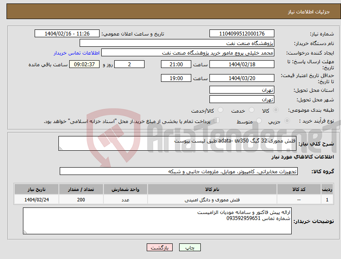Click the unit cell عدد
Screen dimensions: 341x259
tap(125, 200)
